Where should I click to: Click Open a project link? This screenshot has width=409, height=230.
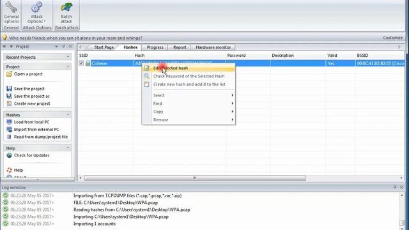tap(28, 74)
